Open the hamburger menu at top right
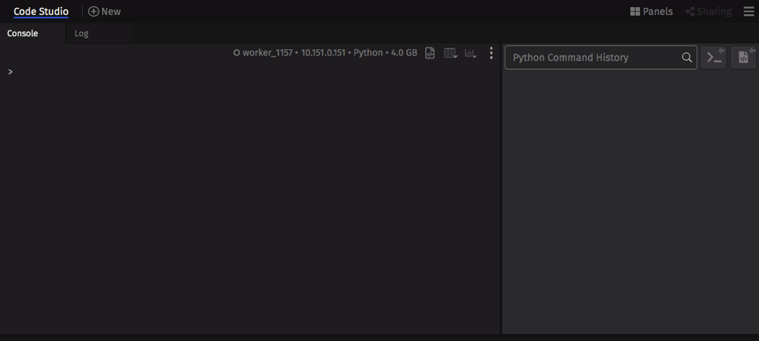 748,11
